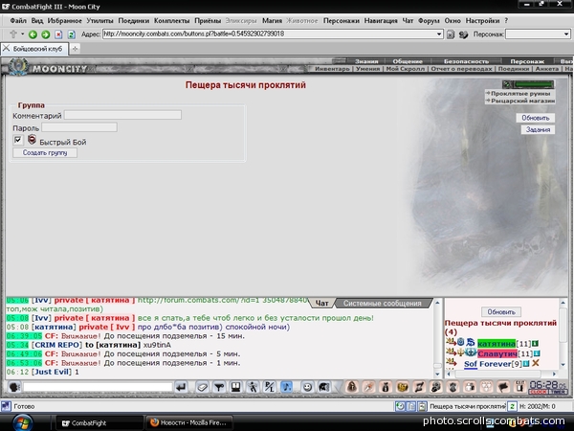The height and width of the screenshot is (431, 574).
Task: Click the up arrow navigation icon
Action: click(x=13, y=34)
